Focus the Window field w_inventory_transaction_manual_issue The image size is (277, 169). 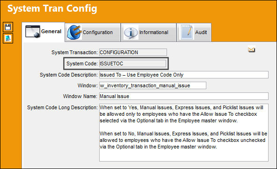coord(153,85)
